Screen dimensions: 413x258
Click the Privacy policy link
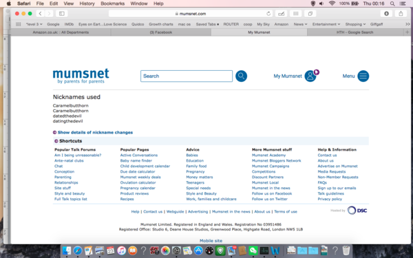[330, 199]
